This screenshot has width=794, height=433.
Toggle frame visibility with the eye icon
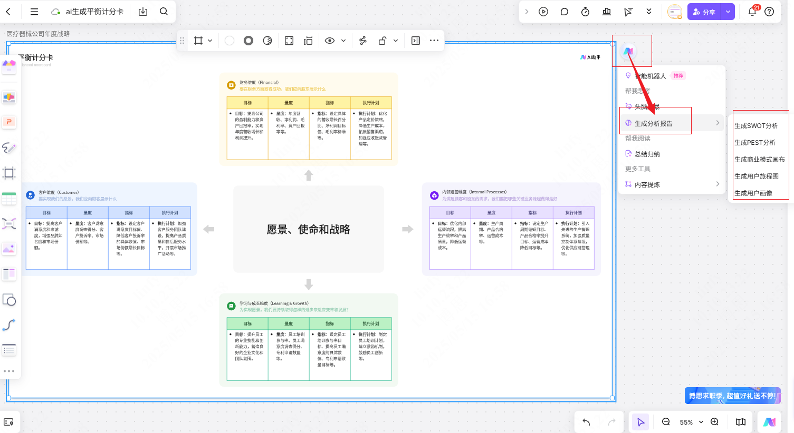click(330, 41)
